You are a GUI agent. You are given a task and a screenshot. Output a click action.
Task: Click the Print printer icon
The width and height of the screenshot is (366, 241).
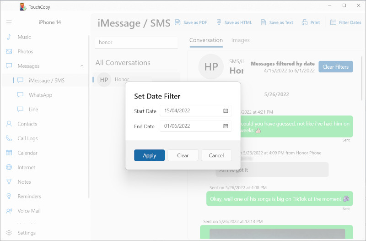(305, 22)
